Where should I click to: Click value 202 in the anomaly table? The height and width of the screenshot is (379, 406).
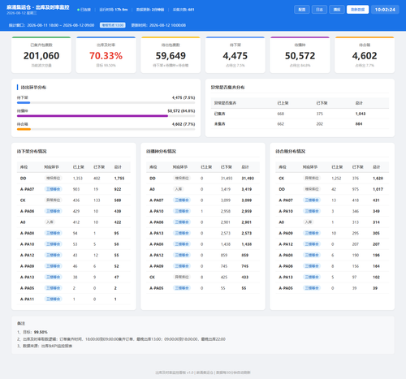pyautogui.click(x=320, y=124)
